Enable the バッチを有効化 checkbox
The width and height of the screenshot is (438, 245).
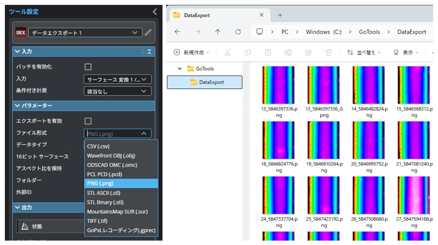88,67
